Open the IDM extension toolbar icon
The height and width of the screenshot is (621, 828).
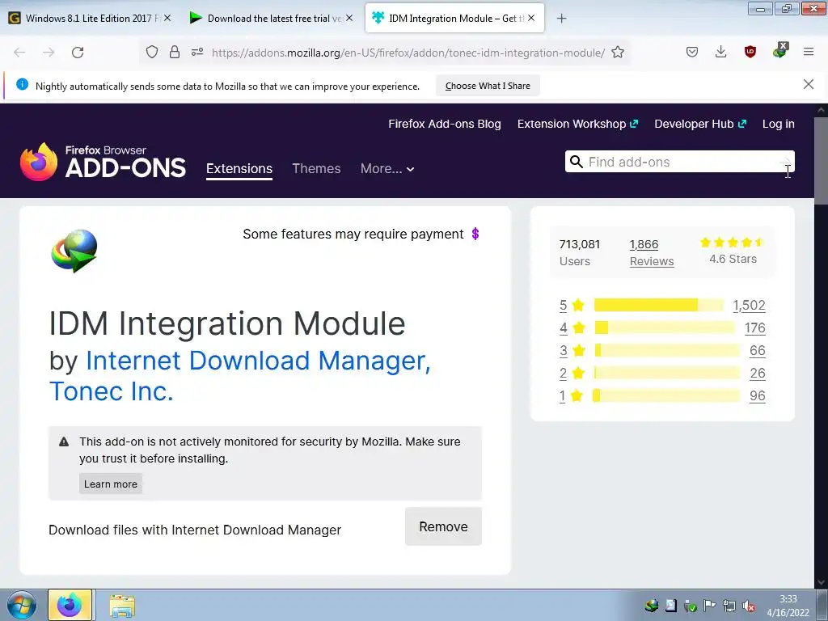(x=780, y=51)
